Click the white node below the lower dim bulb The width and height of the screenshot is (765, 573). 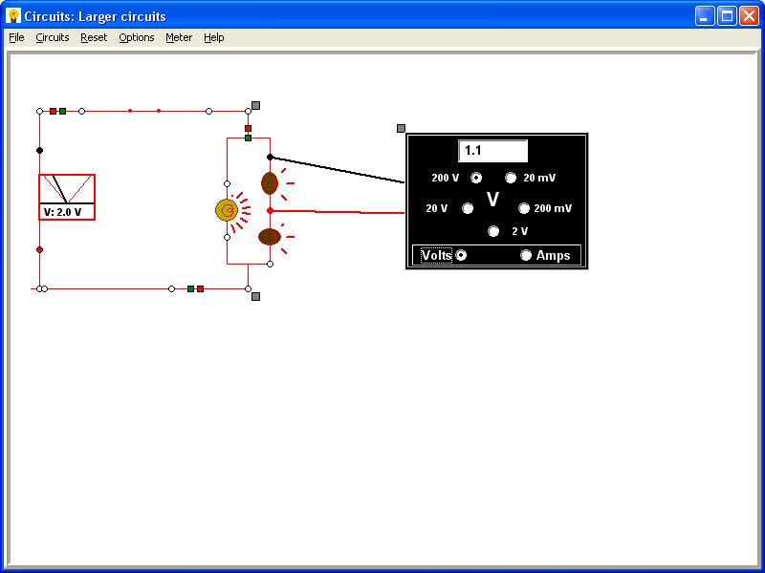tap(270, 265)
